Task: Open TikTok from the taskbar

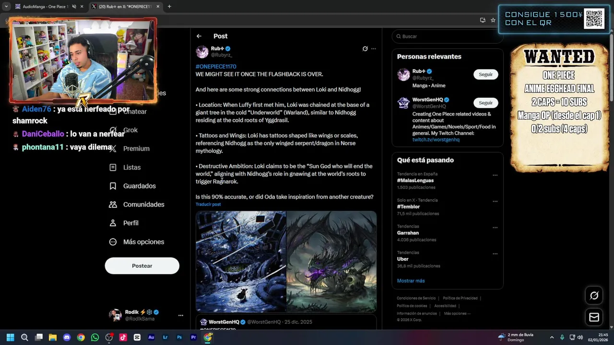Action: tap(123, 337)
